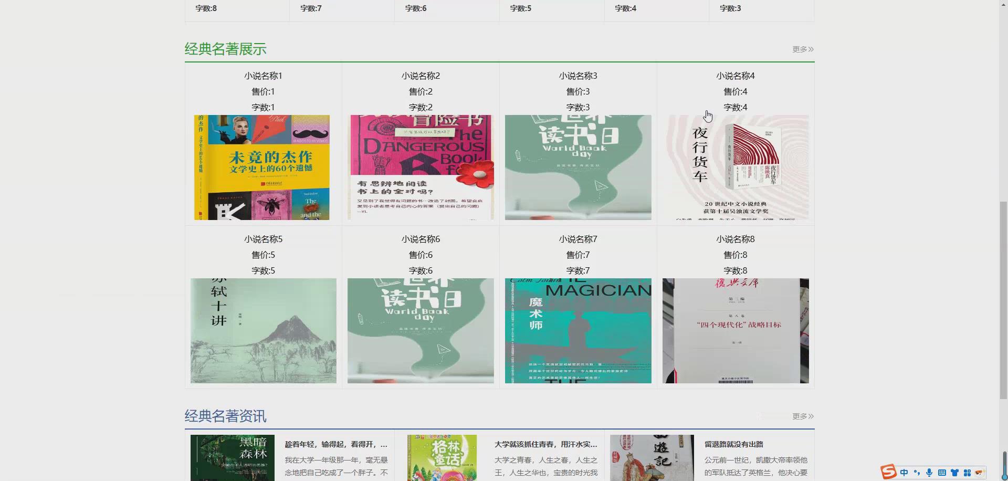Click 售价:6 under 小说名称6
This screenshot has height=481, width=1008.
pyautogui.click(x=421, y=255)
